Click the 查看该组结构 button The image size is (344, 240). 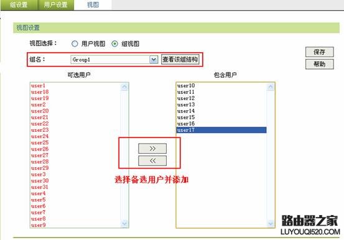click(x=180, y=60)
